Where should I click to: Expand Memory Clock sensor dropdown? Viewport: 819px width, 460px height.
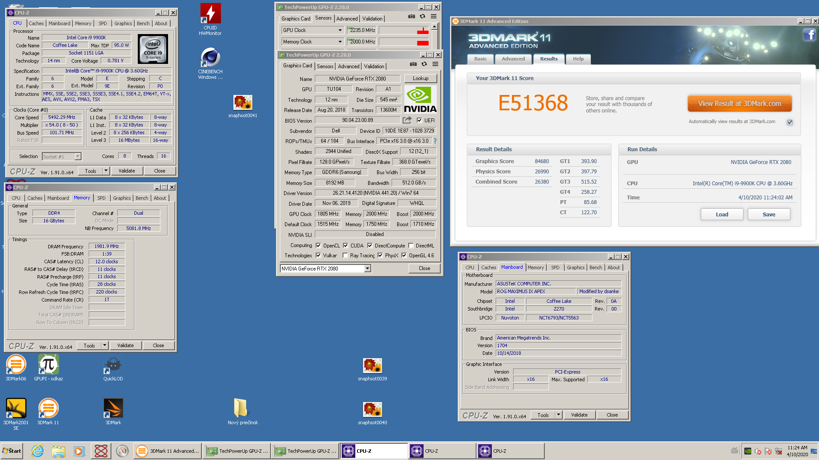tap(340, 42)
